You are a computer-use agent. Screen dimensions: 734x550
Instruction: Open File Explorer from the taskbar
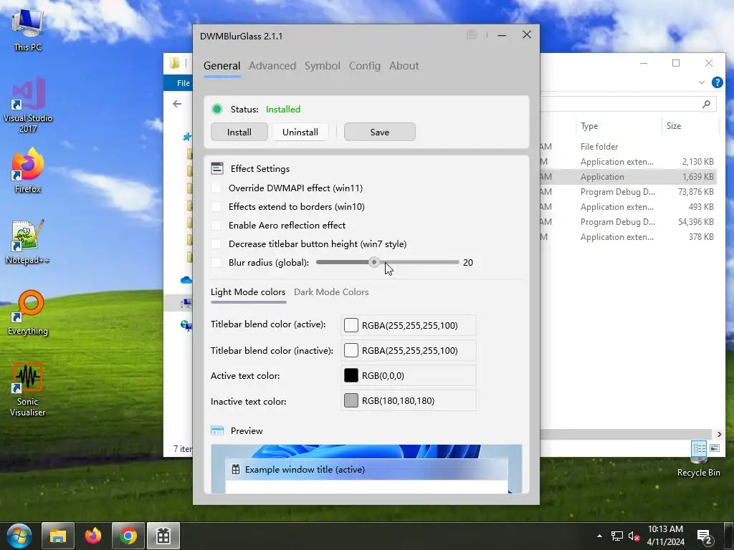[58, 536]
